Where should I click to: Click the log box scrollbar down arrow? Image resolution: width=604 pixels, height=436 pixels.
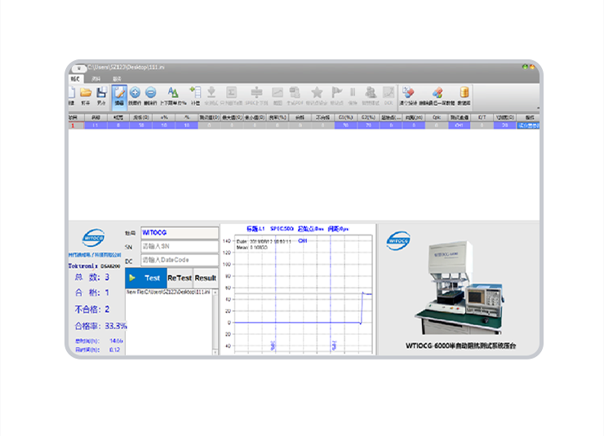click(215, 352)
